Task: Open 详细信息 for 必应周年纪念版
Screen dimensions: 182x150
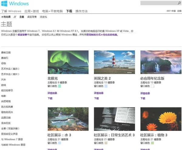Action: [x=145, y=93]
